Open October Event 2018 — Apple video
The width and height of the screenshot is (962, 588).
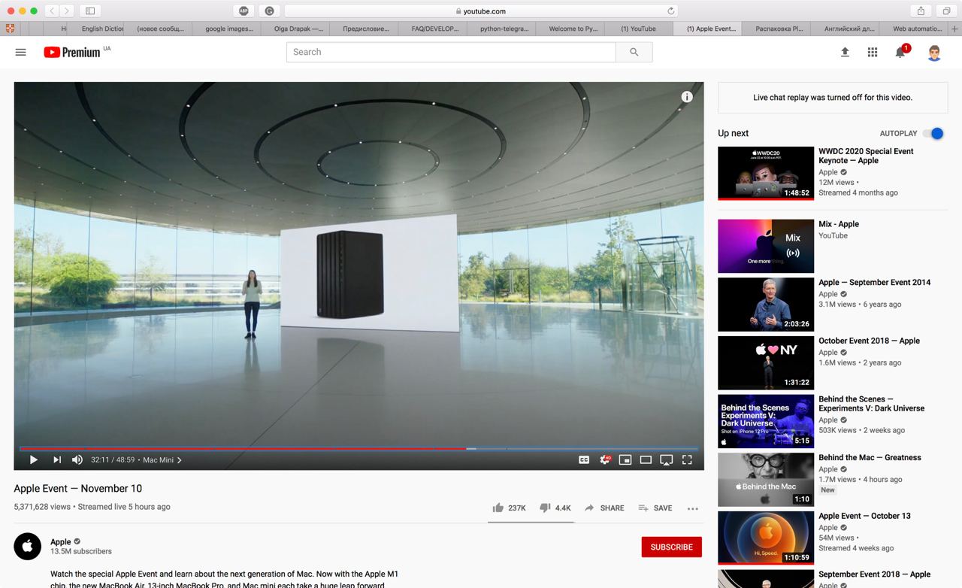pos(869,341)
